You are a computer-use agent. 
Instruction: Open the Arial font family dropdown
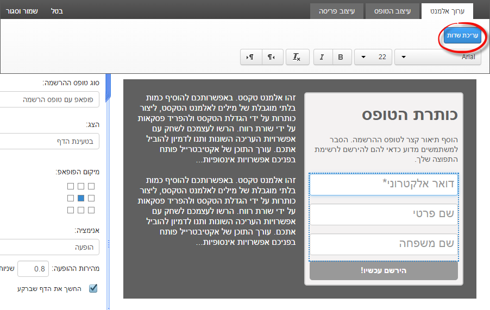tap(437, 57)
